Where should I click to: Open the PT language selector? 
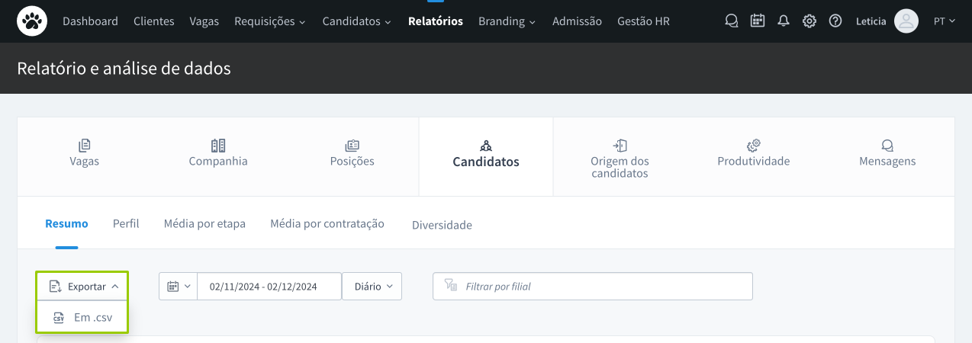944,21
